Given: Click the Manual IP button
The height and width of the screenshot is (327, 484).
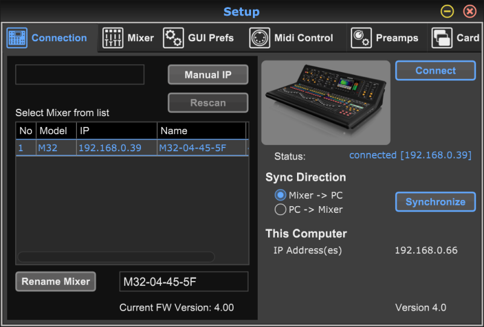Looking at the screenshot, I should click(x=208, y=75).
